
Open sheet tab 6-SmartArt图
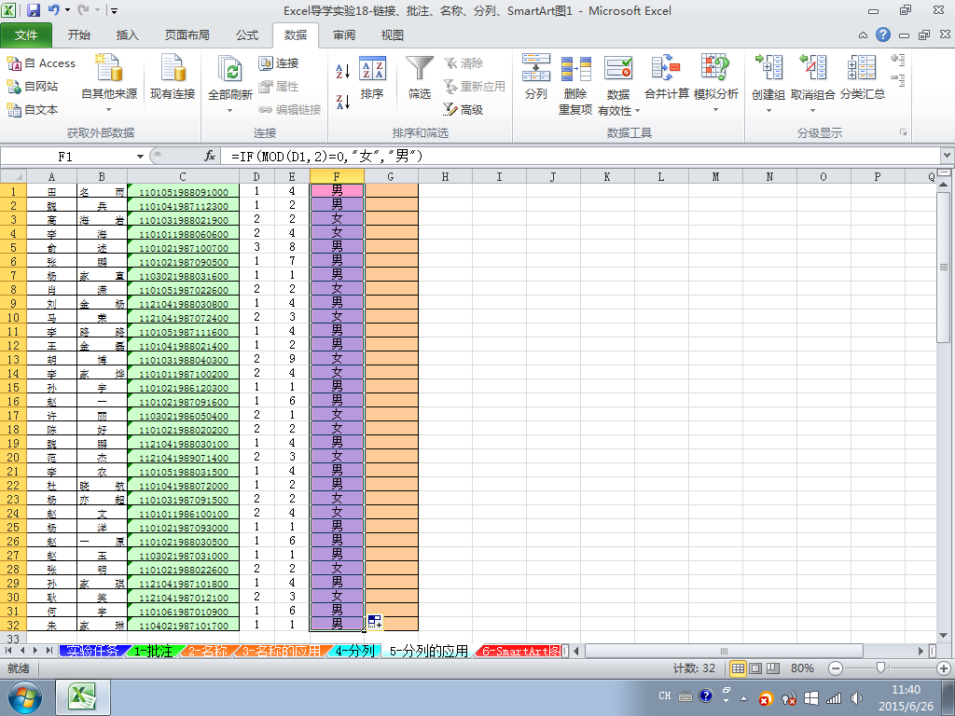(520, 651)
